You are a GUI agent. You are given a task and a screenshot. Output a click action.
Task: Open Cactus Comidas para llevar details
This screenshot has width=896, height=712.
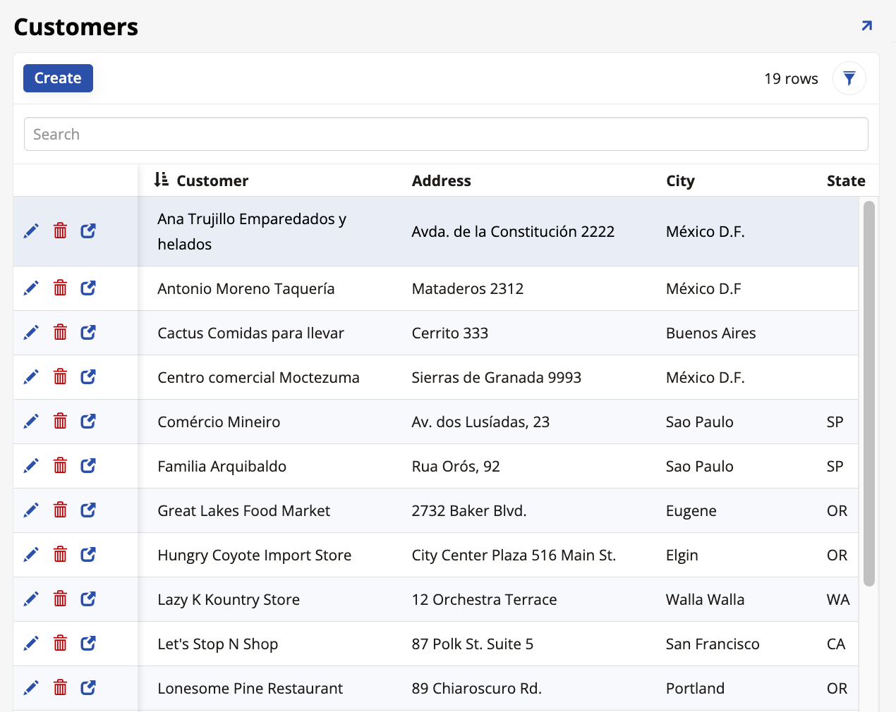point(87,332)
